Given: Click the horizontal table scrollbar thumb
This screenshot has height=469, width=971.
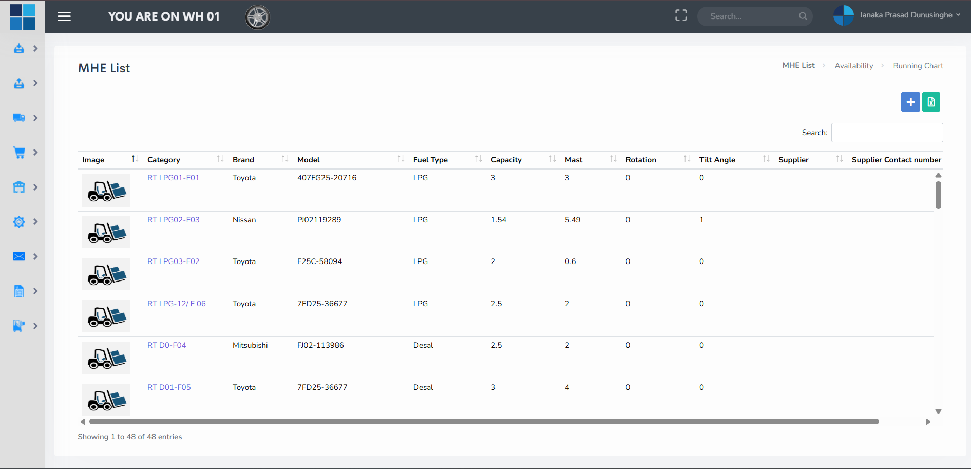Looking at the screenshot, I should click(x=484, y=422).
